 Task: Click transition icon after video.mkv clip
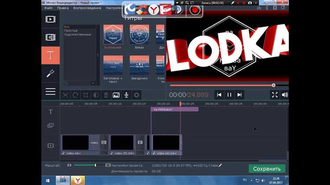[x=104, y=142]
